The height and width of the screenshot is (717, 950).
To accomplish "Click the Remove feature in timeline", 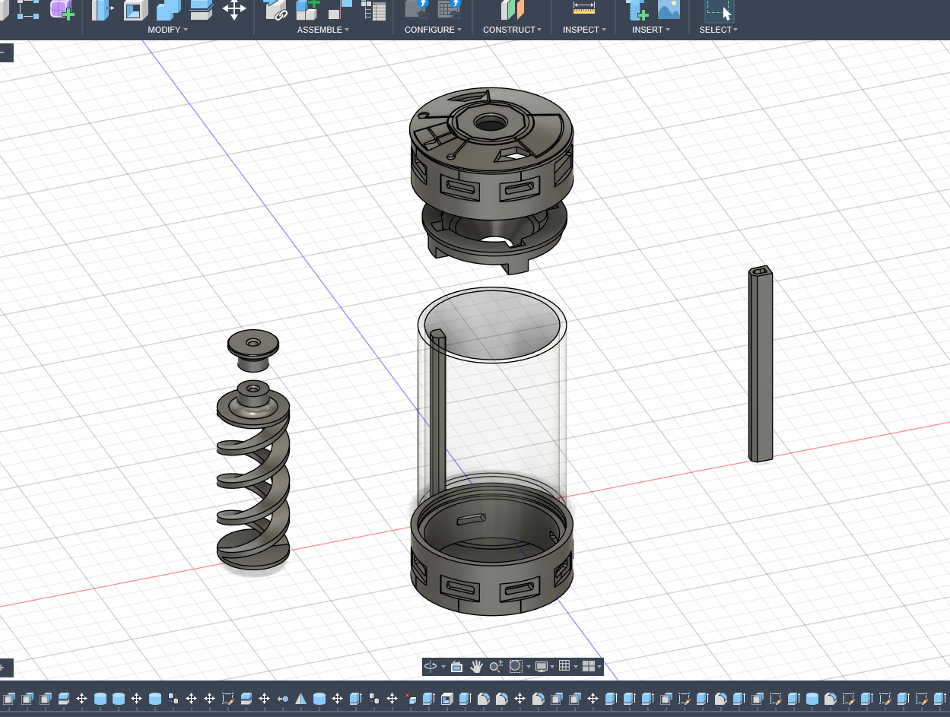I will [410, 699].
